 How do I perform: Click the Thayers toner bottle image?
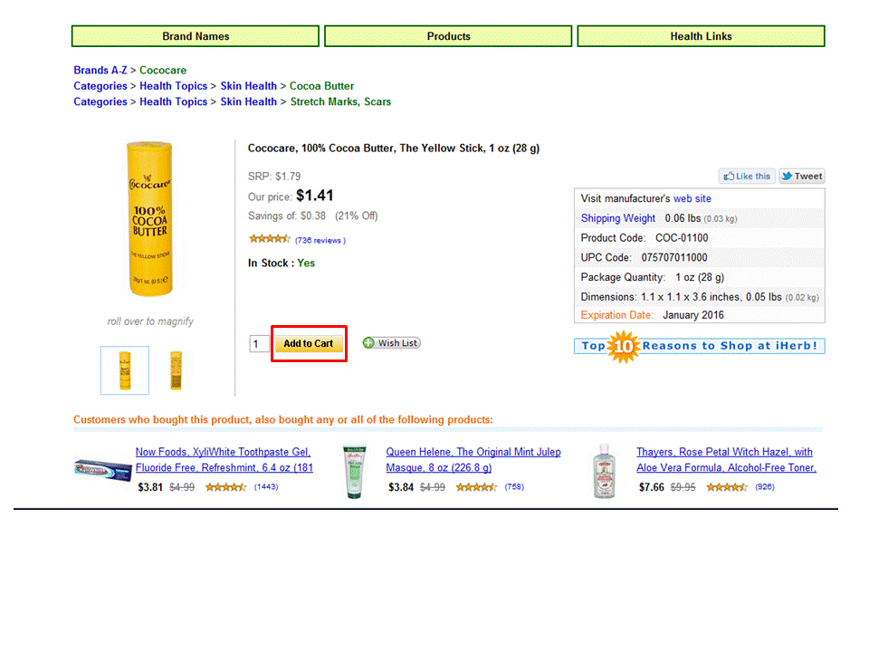tap(604, 471)
